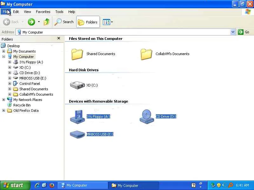Click the taskbar clock showing 6:41 AM
Screen dimensions: 254x190
[x=242, y=185]
